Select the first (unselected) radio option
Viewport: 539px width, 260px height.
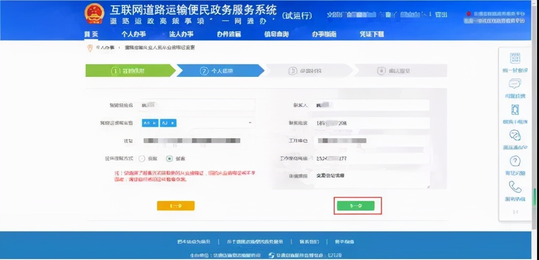(142, 159)
